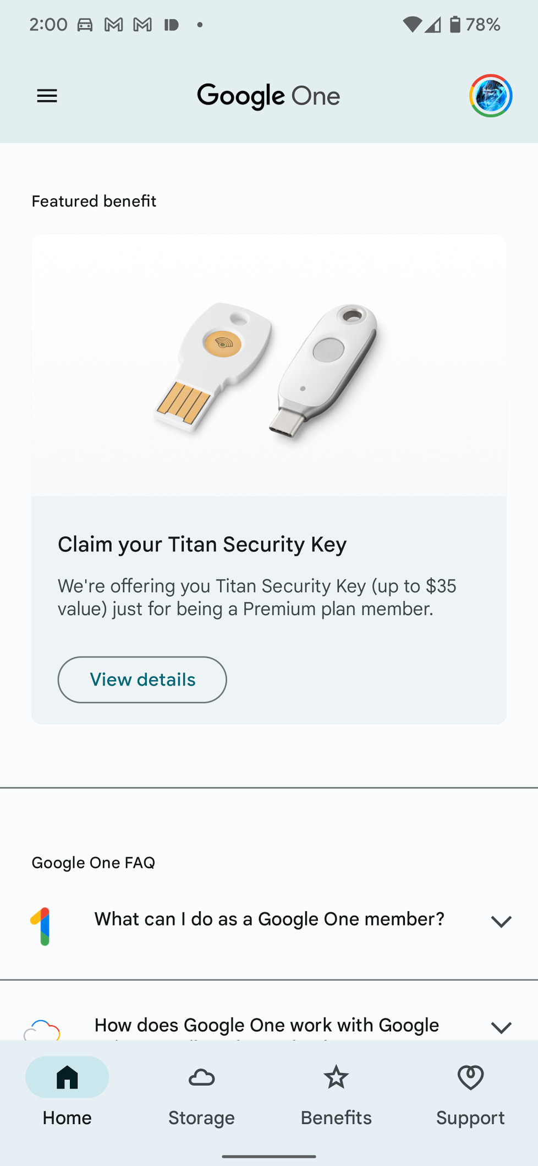Tap the Support heart icon

(x=470, y=1077)
